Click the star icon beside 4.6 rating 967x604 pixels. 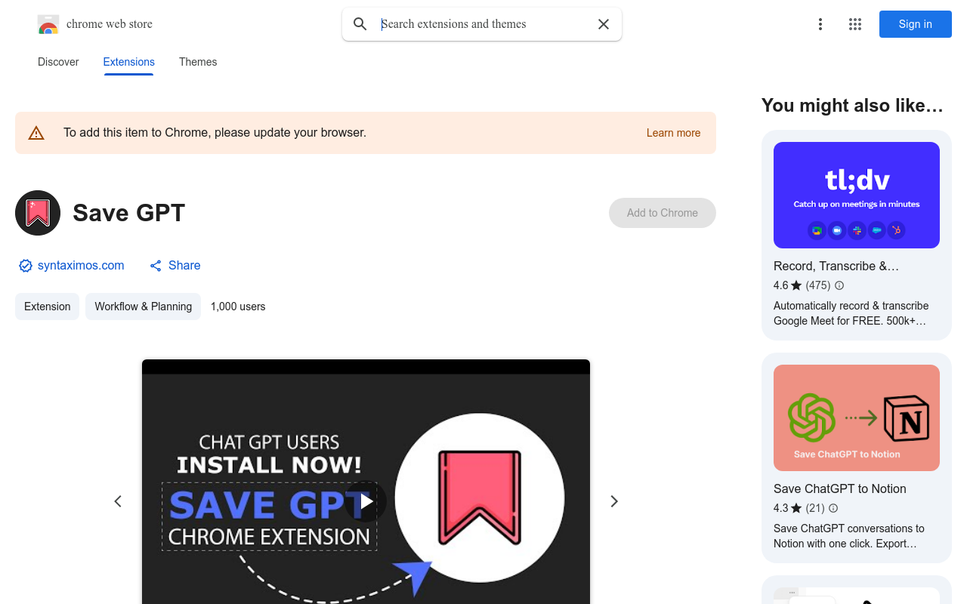pos(796,285)
